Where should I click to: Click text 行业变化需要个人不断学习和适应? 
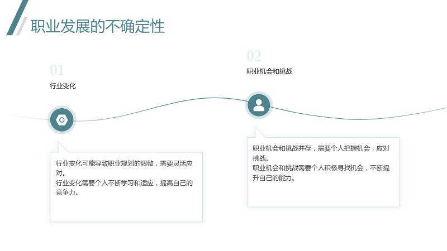click(x=104, y=183)
